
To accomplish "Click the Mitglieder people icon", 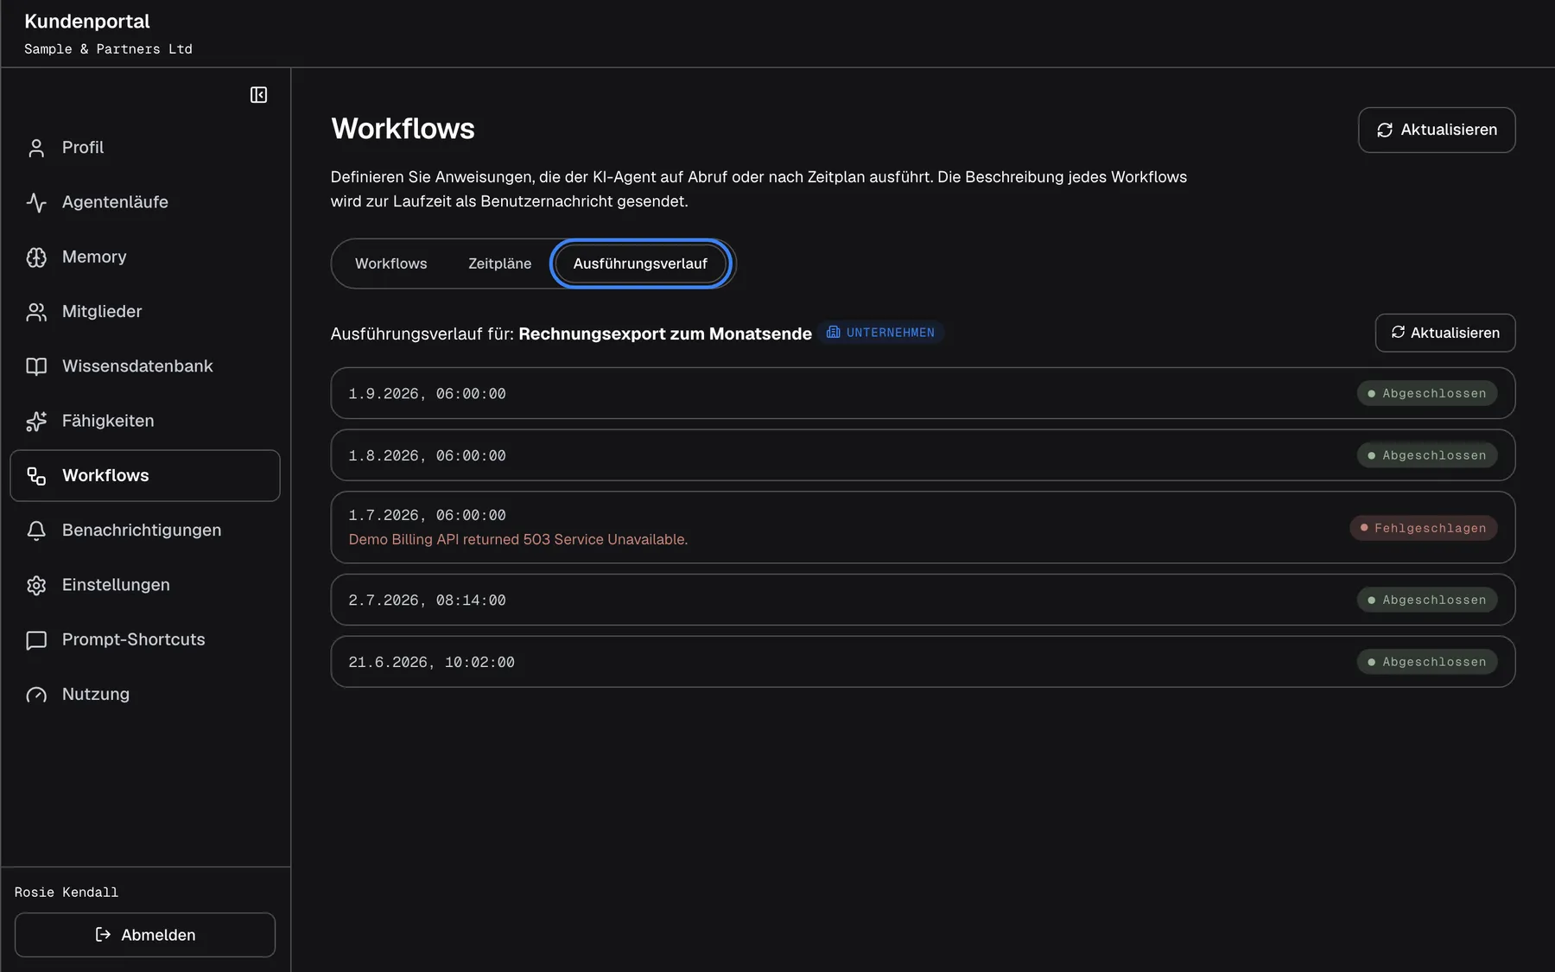I will (x=36, y=312).
